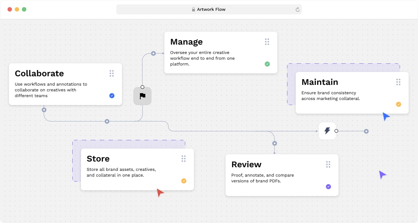
Task: Toggle the orange status check on Maintain
Action: (x=399, y=104)
